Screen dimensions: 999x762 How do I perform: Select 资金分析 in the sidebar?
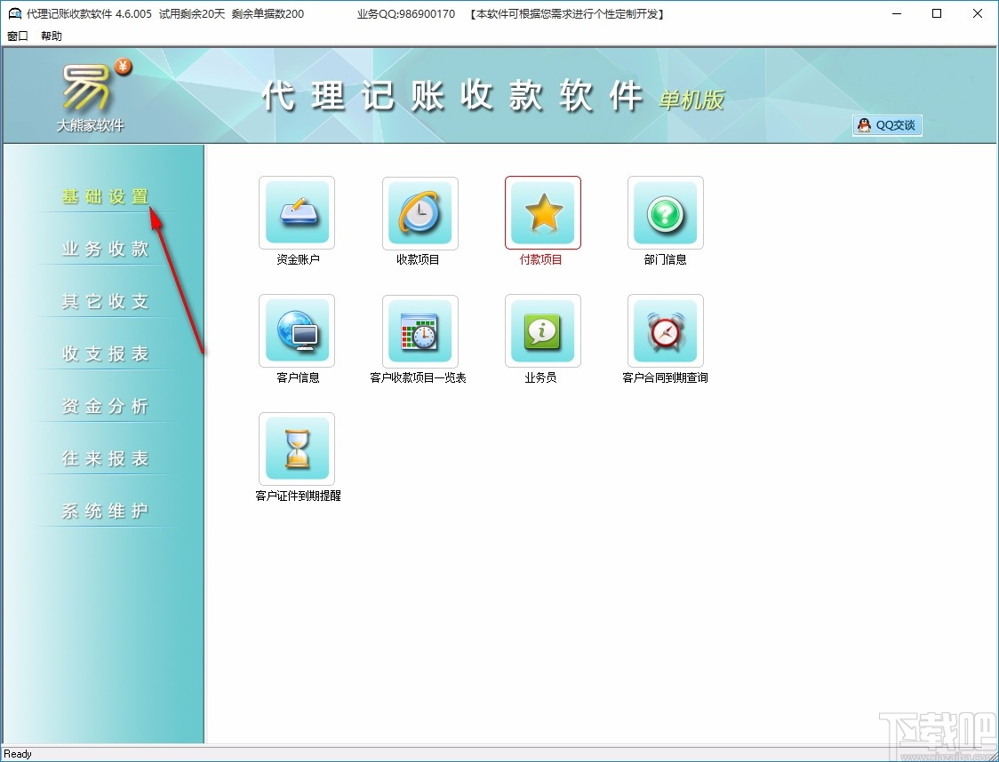coord(105,406)
